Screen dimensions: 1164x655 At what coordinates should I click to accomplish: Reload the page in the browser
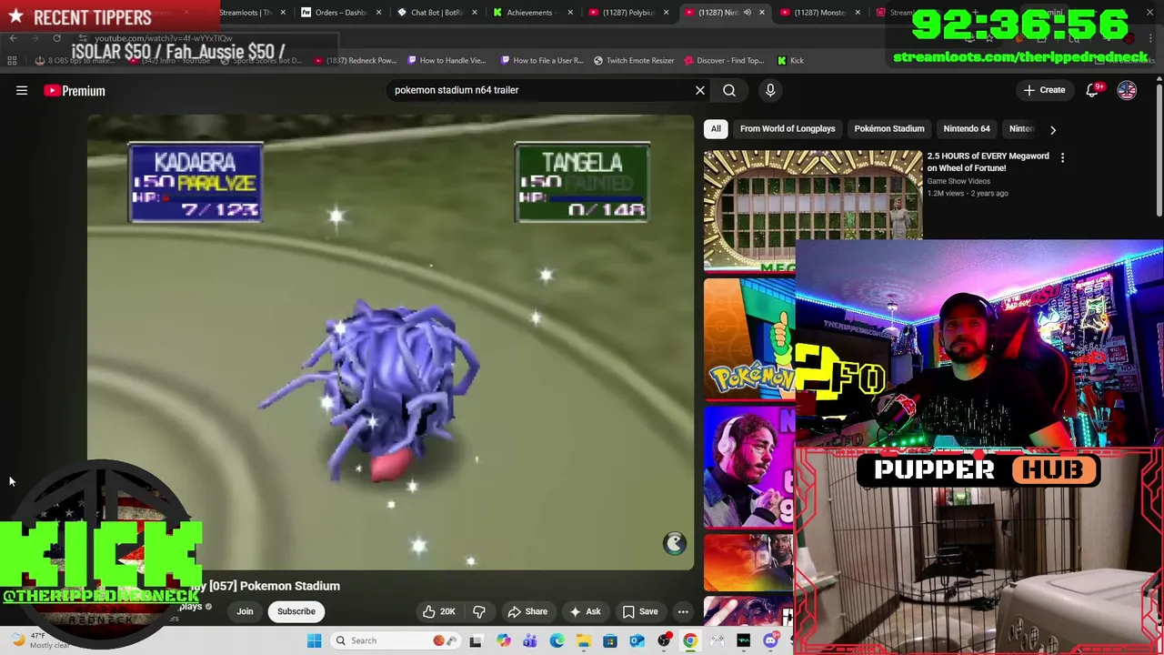[x=56, y=38]
